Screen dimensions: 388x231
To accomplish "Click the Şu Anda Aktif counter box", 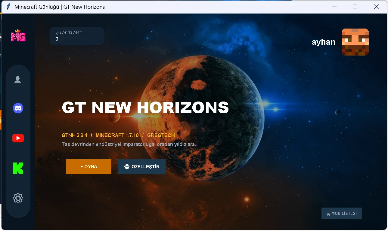I will (77, 36).
